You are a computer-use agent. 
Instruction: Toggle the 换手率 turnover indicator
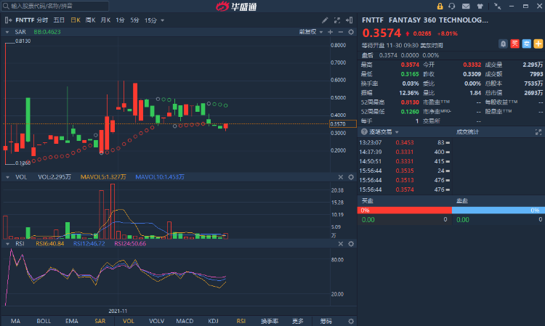tap(270, 321)
